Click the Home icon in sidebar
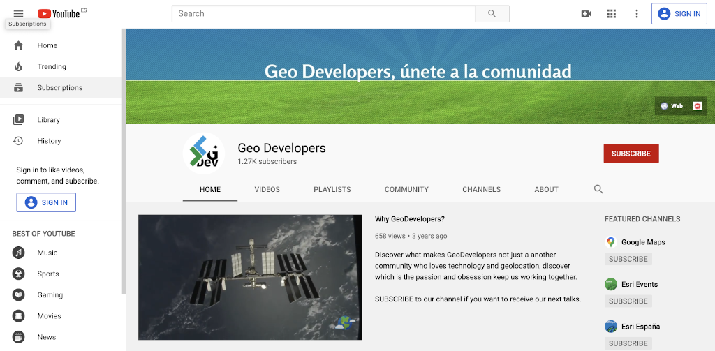 pyautogui.click(x=18, y=45)
